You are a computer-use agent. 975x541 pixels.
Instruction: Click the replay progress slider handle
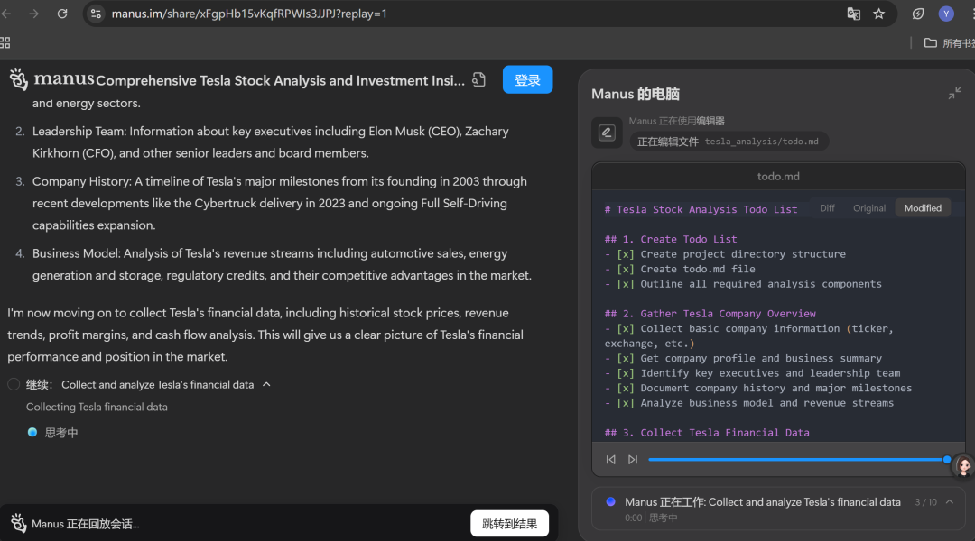click(946, 460)
